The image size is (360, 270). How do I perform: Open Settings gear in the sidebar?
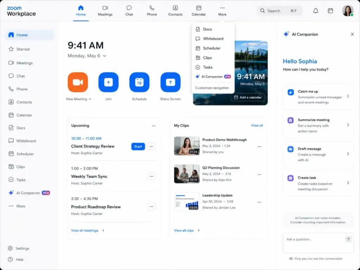tap(19, 249)
